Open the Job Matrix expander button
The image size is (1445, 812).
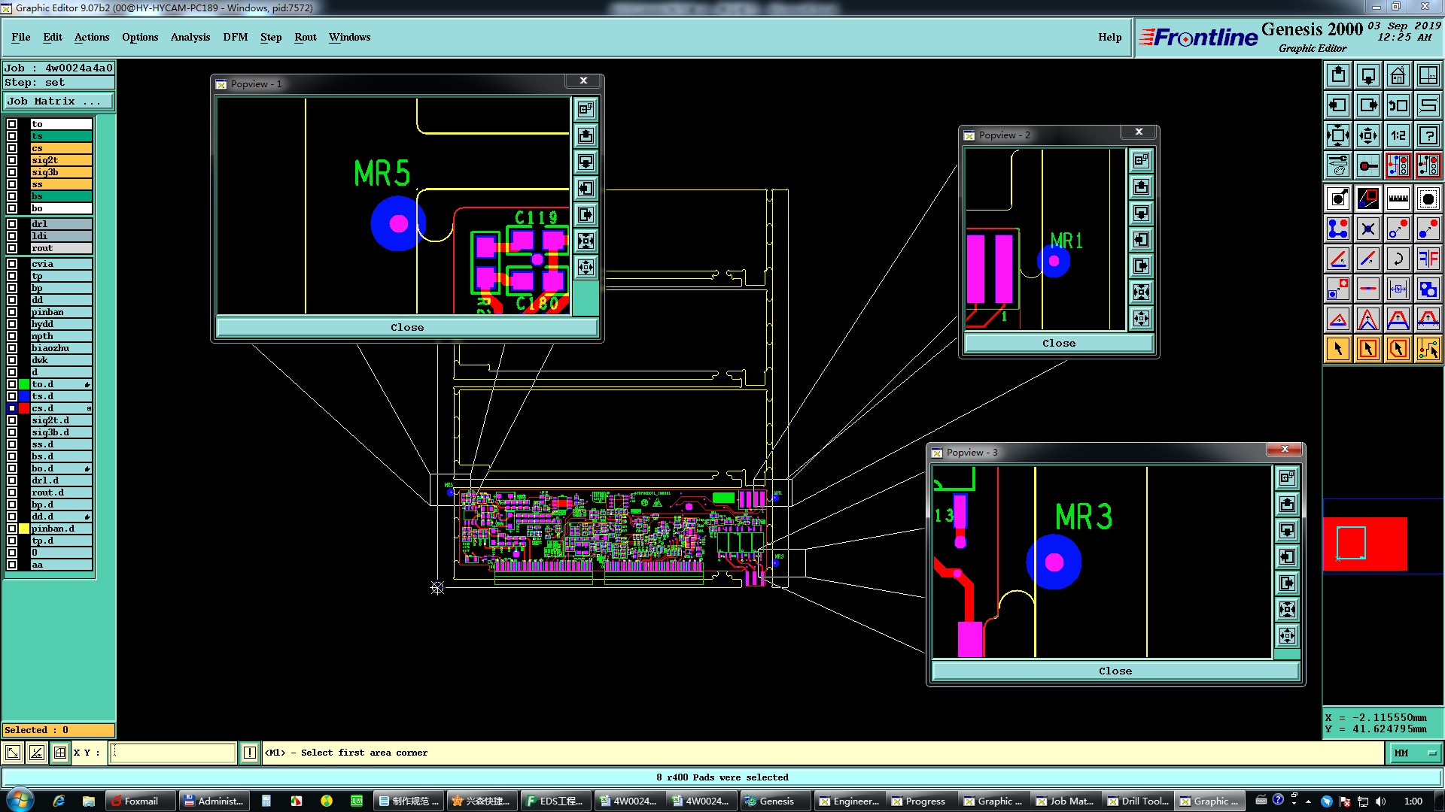(59, 101)
